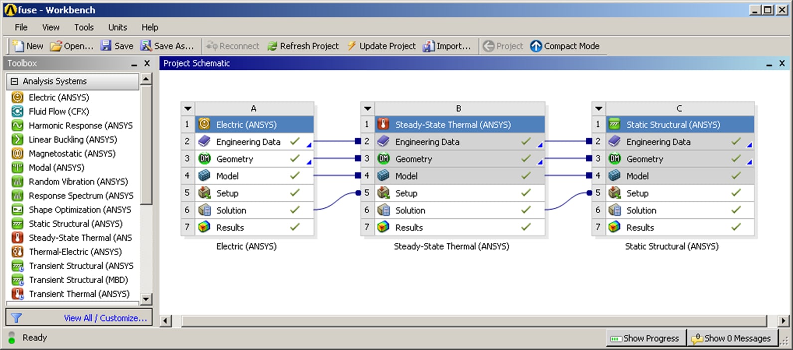793x350 pixels.
Task: Choose Transient Structural (MBD) toolbox icon
Action: point(17,280)
